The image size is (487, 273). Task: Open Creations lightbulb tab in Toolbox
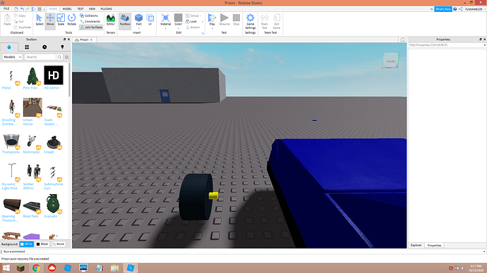pos(62,47)
